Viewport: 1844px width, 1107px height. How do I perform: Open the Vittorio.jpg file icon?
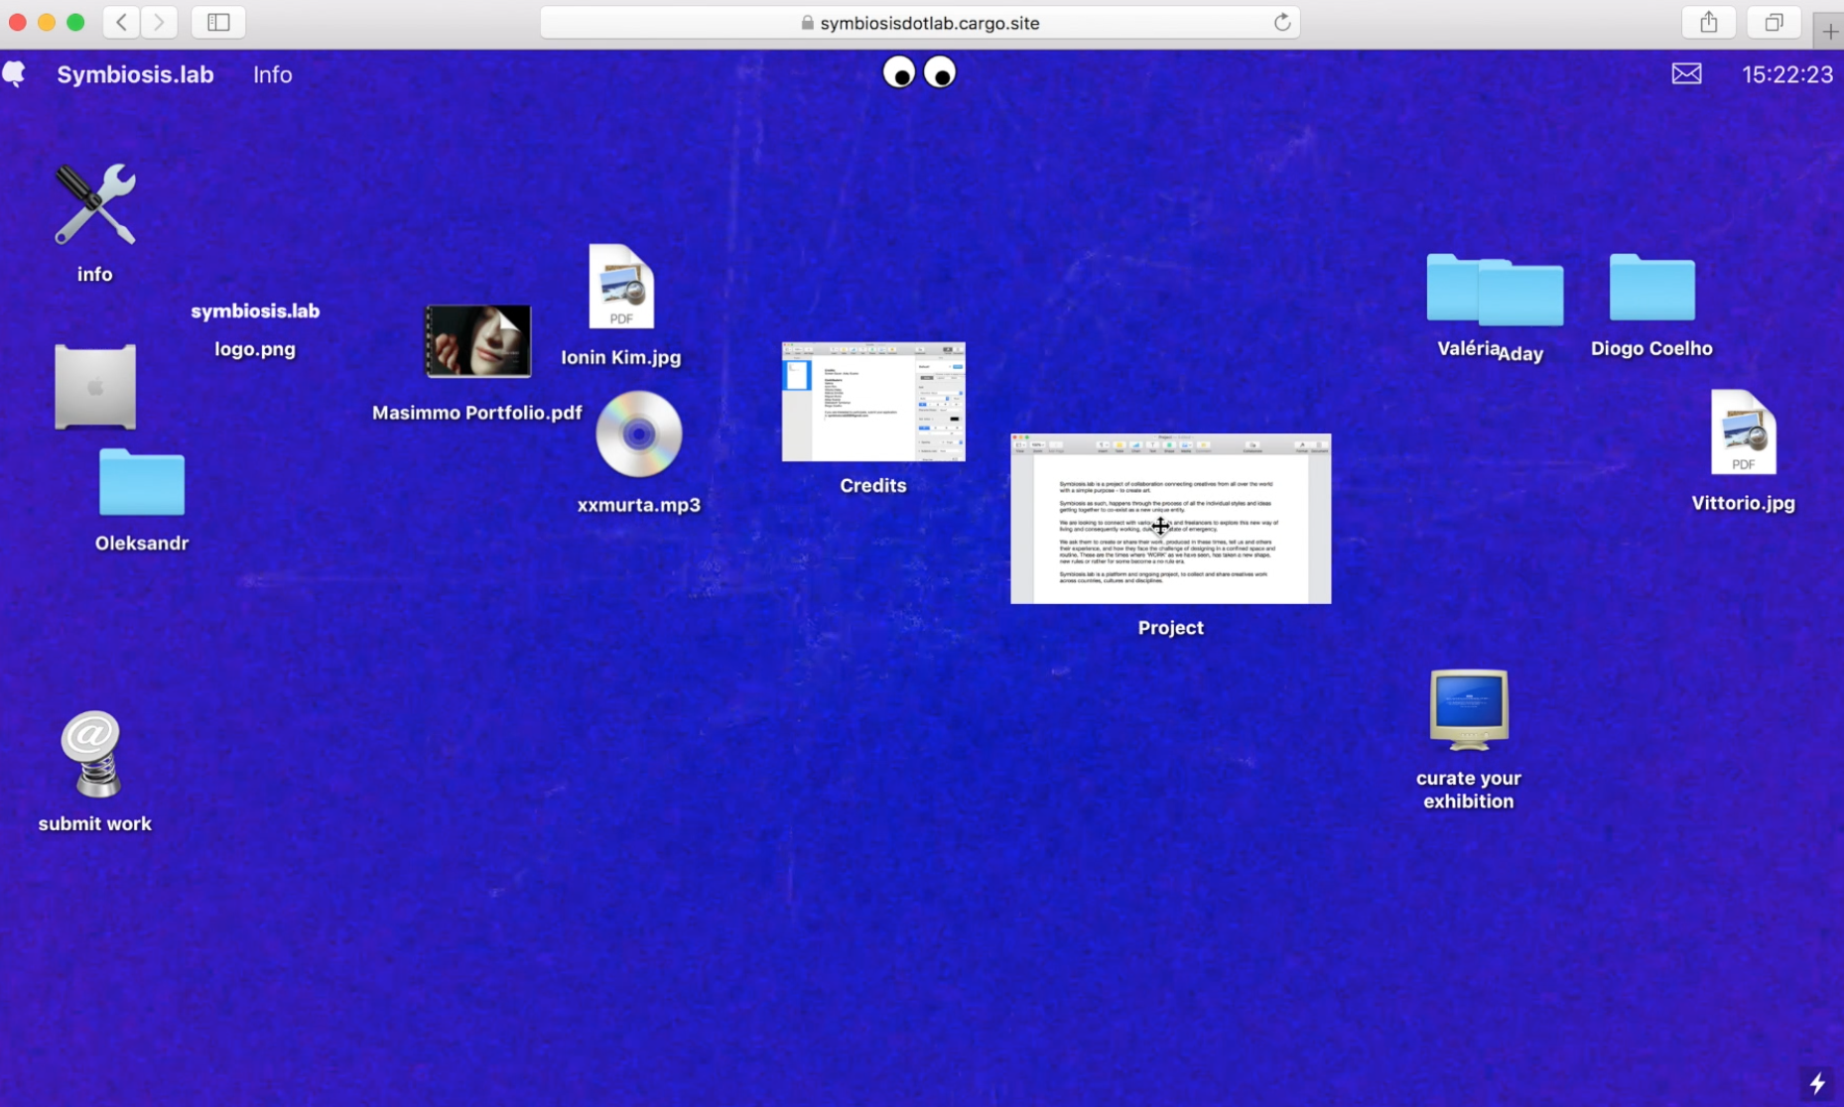point(1743,433)
